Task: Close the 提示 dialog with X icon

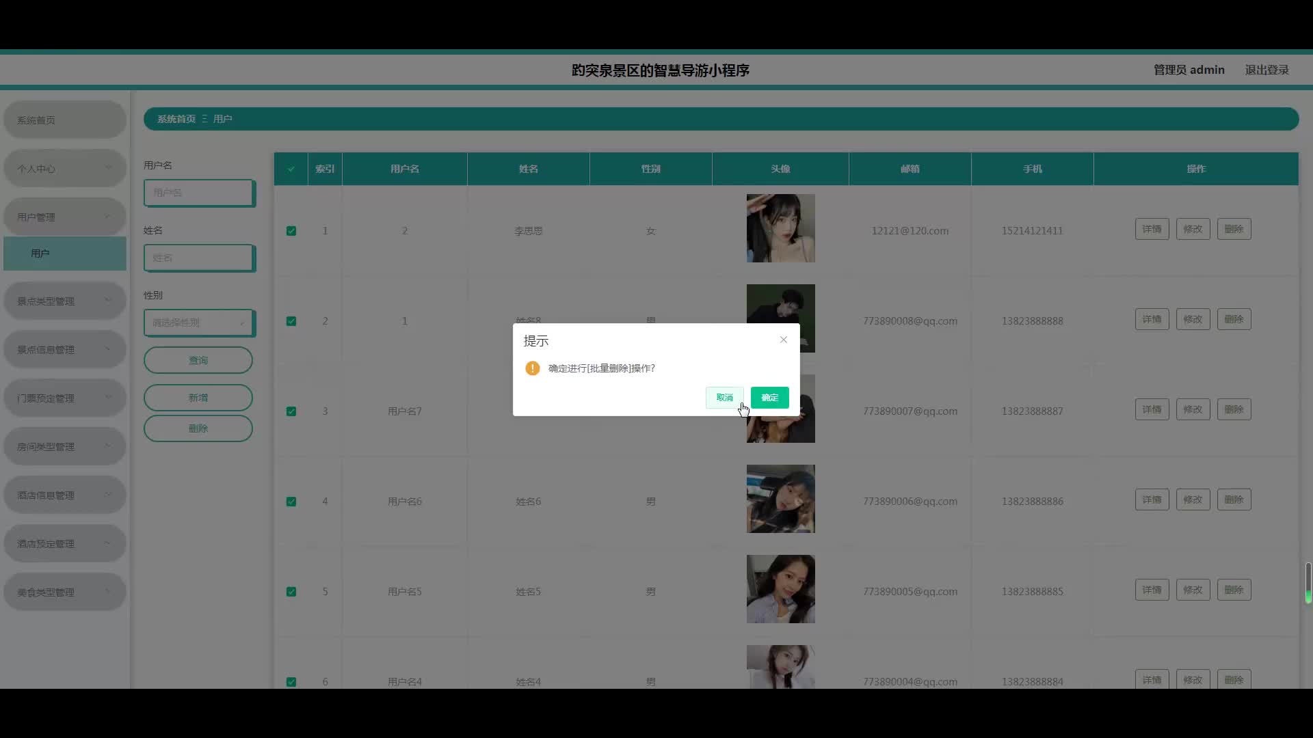Action: pyautogui.click(x=783, y=340)
